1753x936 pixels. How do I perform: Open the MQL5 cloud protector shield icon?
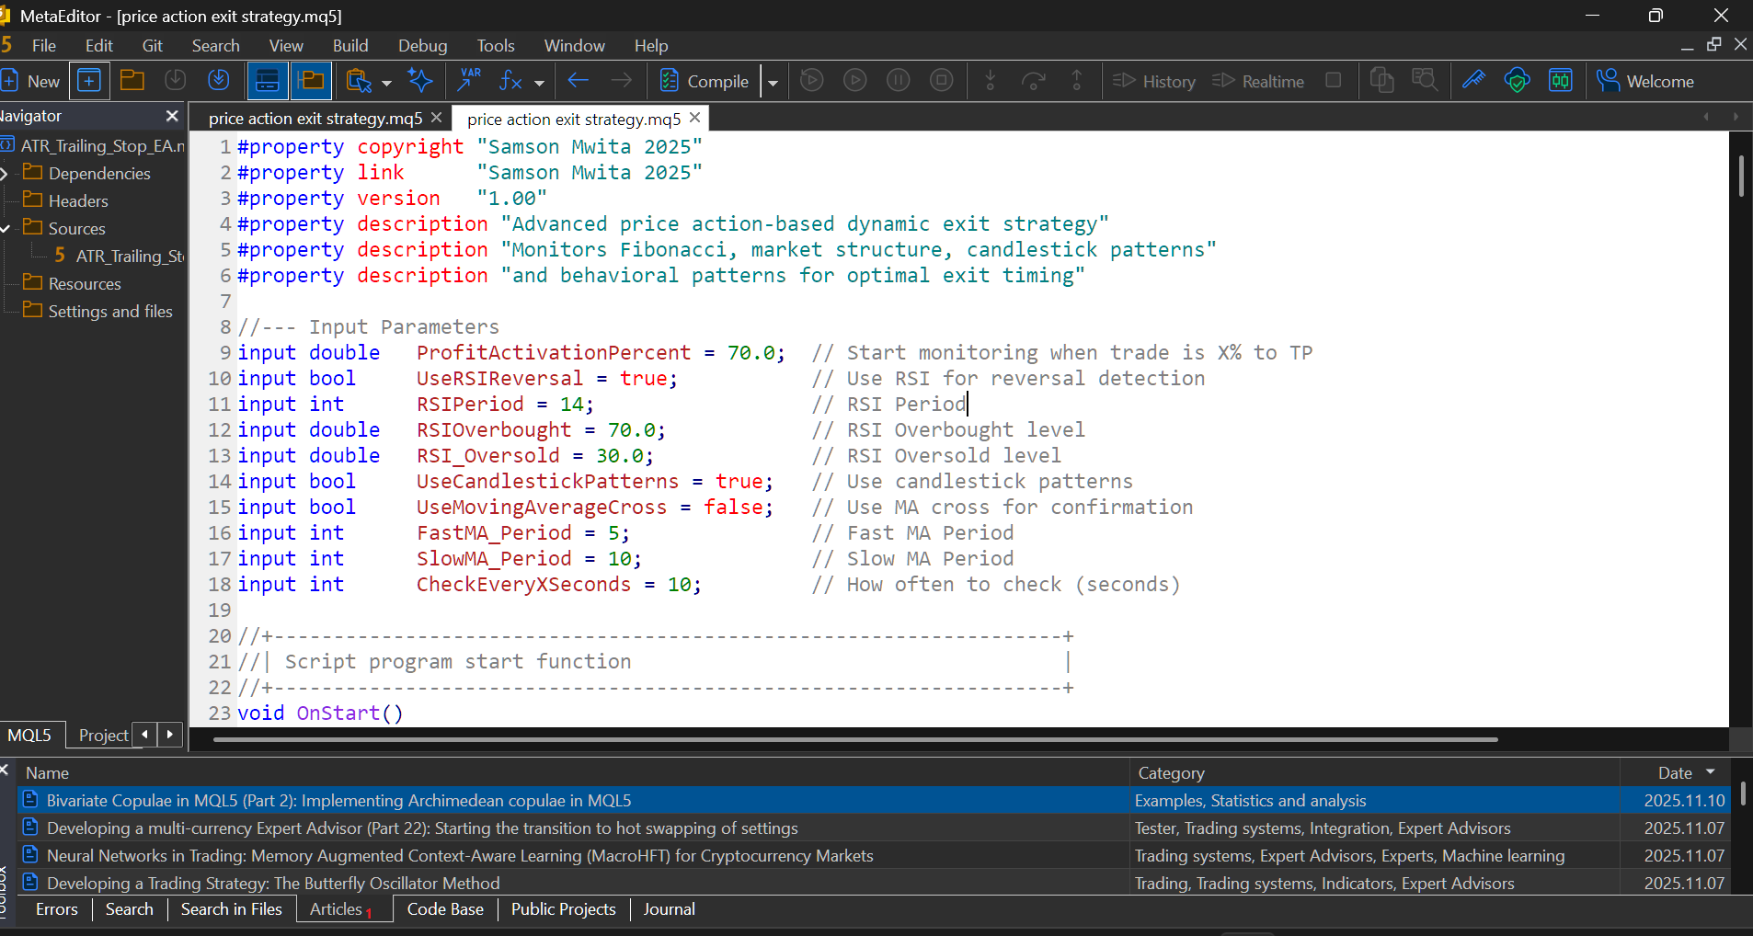tap(1517, 81)
